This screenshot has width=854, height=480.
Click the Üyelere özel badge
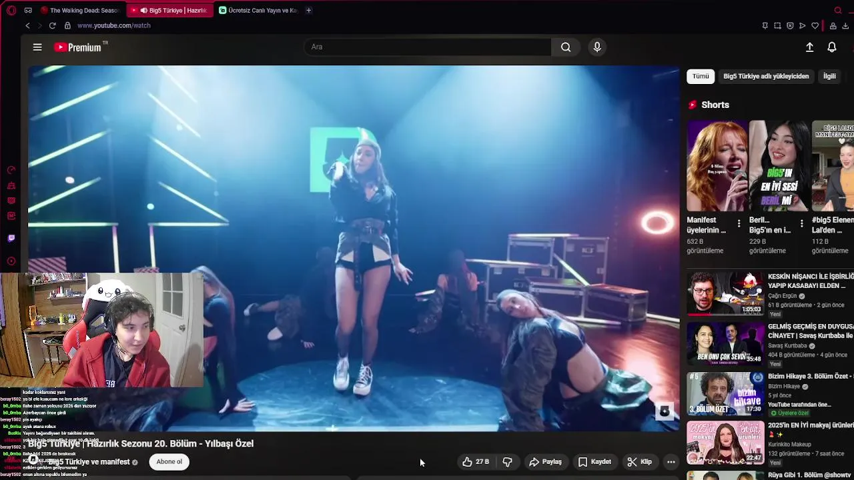[789, 413]
